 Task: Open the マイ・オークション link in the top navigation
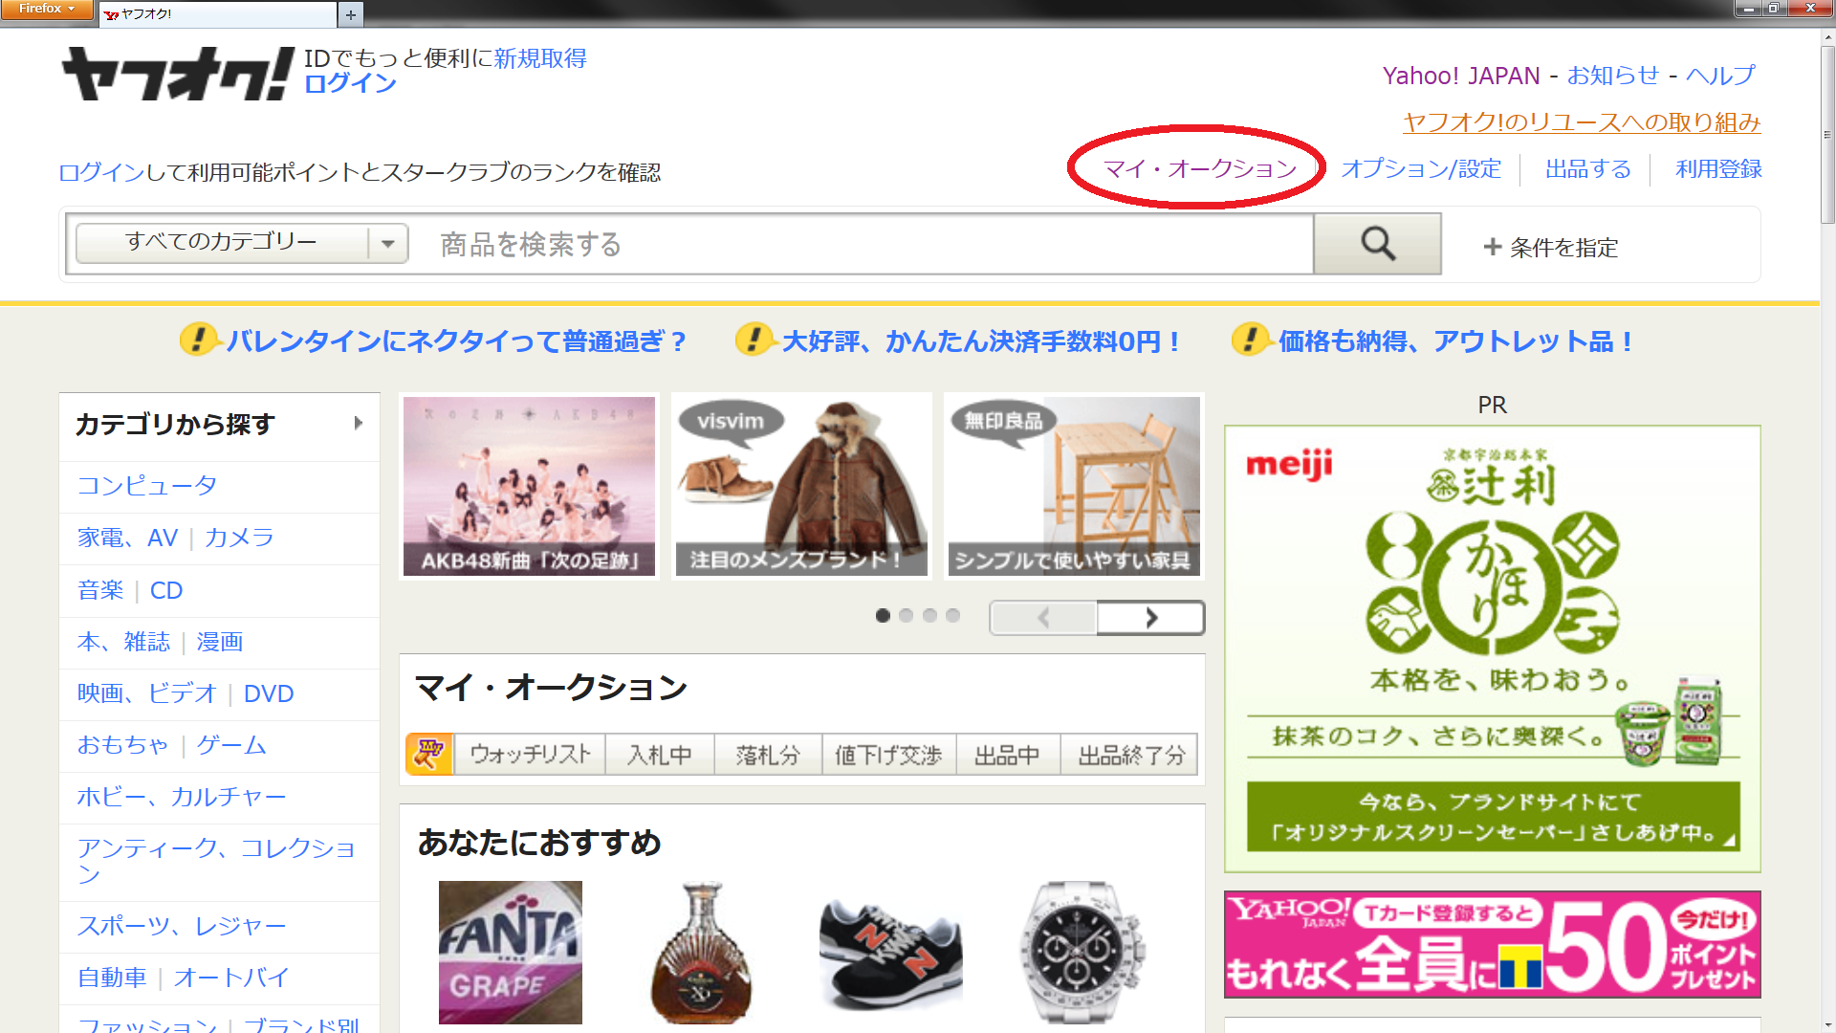tap(1200, 169)
